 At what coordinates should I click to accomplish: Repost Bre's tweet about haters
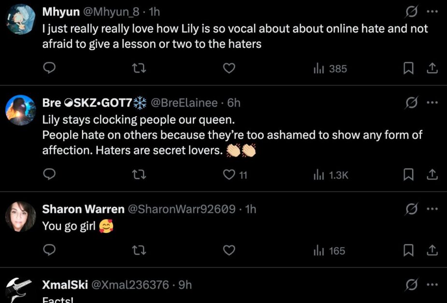139,175
